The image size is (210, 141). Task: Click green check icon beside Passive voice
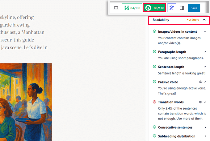point(154,82)
